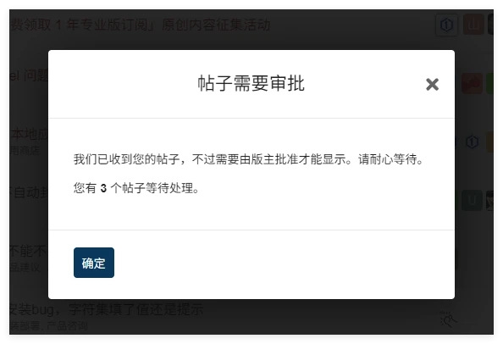Select the orange avatar at the right edge, third row
This screenshot has width=503, height=344.
pyautogui.click(x=490, y=141)
